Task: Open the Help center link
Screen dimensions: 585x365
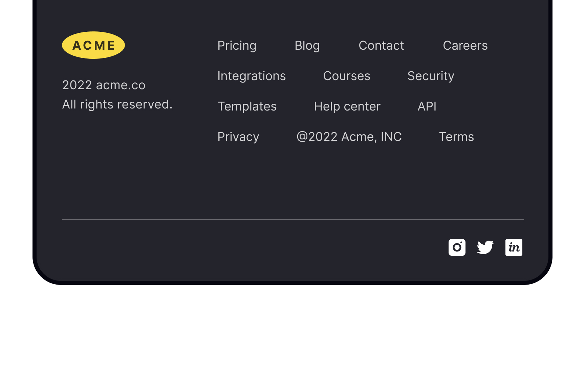Action: click(347, 106)
